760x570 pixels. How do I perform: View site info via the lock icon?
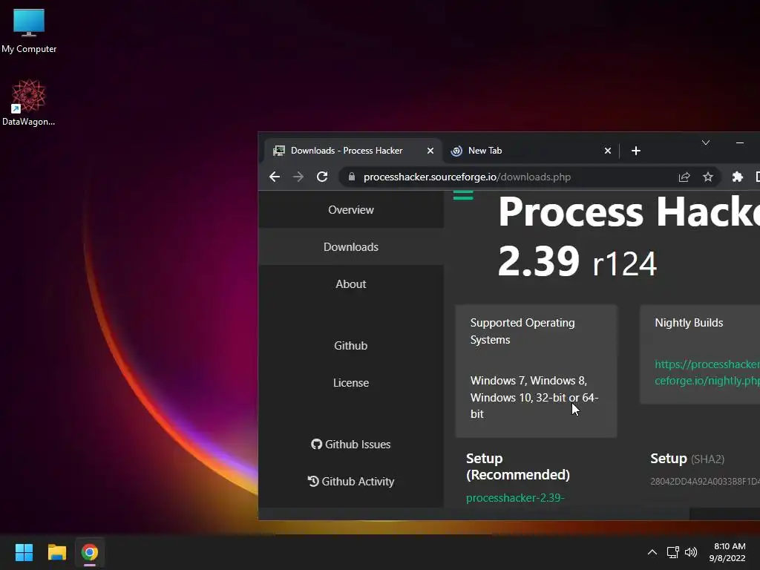click(x=352, y=177)
